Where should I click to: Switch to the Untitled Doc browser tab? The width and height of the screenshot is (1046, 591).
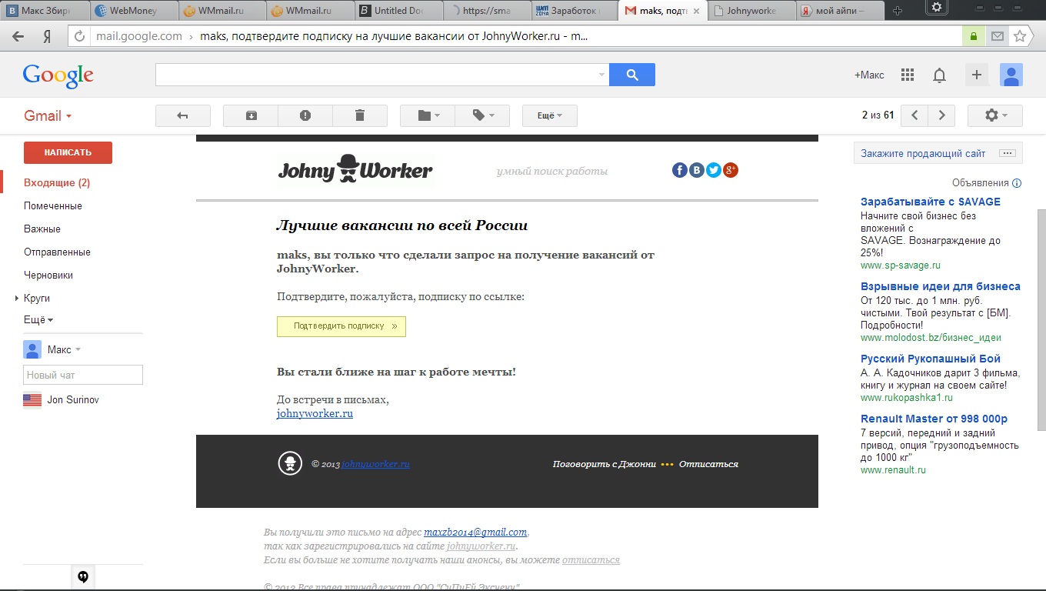399,11
